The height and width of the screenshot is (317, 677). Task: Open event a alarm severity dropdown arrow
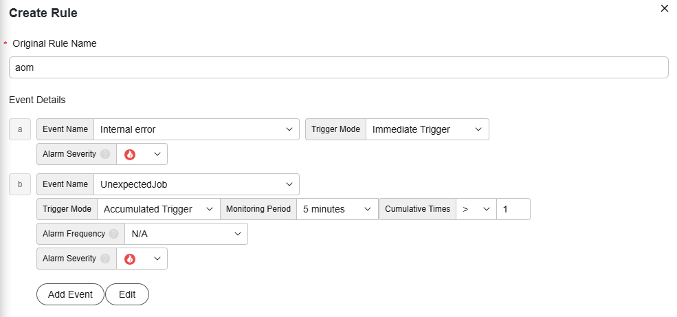(x=157, y=154)
